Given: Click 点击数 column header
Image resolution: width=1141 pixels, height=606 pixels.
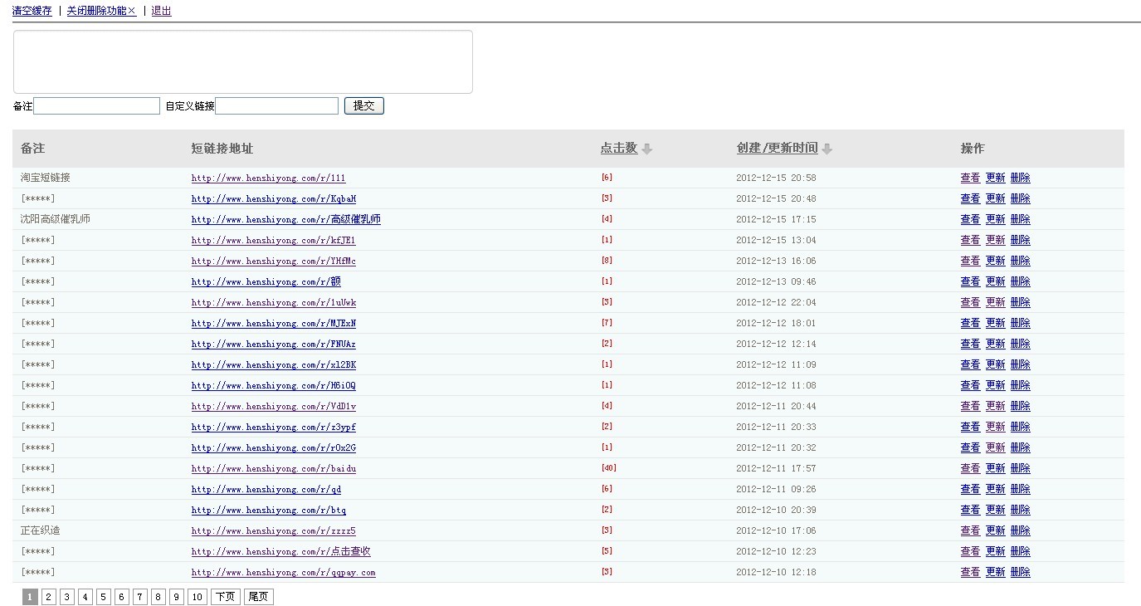Looking at the screenshot, I should [619, 148].
